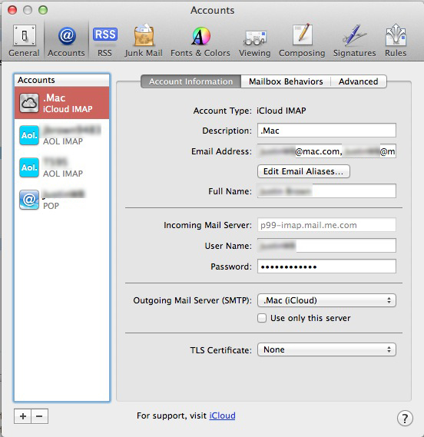Click the red close window button

[x=12, y=10]
